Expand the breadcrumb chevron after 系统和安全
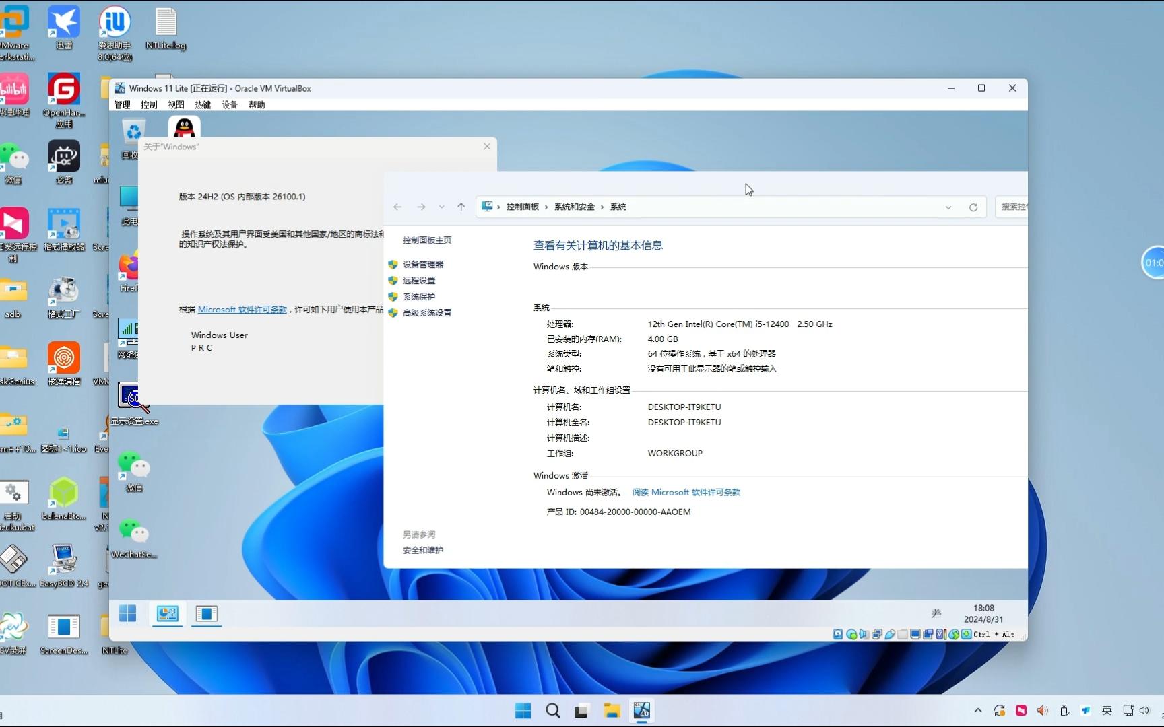1164x727 pixels. click(x=602, y=207)
